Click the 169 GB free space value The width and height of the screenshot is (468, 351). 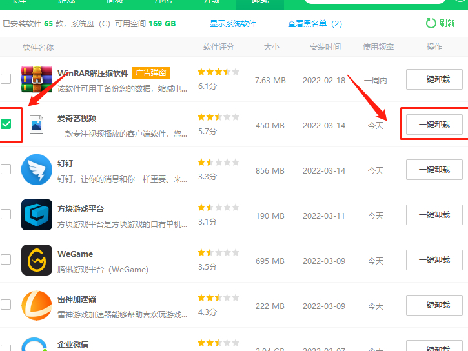(x=162, y=24)
